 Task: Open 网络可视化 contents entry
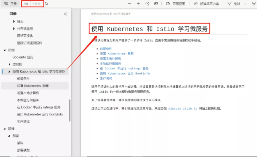[x=25, y=36]
